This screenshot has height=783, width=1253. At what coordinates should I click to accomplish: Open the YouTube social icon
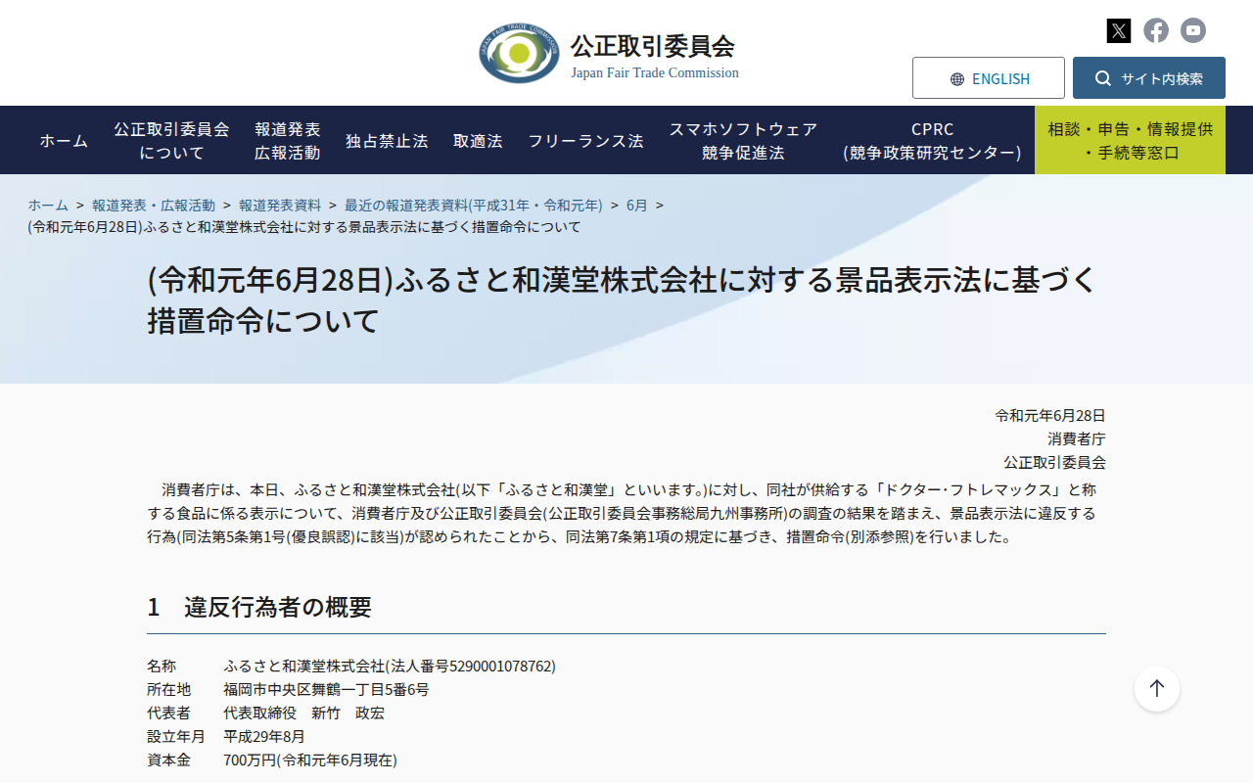click(x=1193, y=30)
